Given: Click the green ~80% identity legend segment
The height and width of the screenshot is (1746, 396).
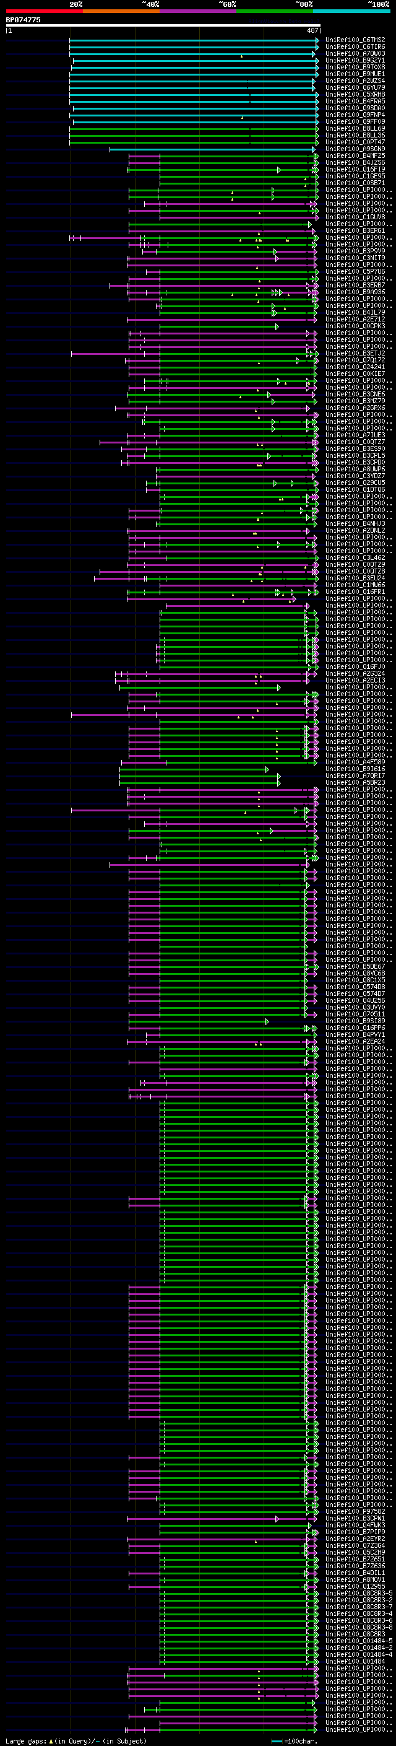Looking at the screenshot, I should pyautogui.click(x=275, y=11).
